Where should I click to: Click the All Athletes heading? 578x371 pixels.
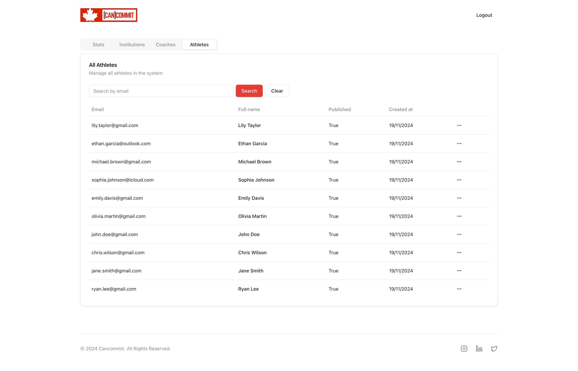[x=103, y=65]
